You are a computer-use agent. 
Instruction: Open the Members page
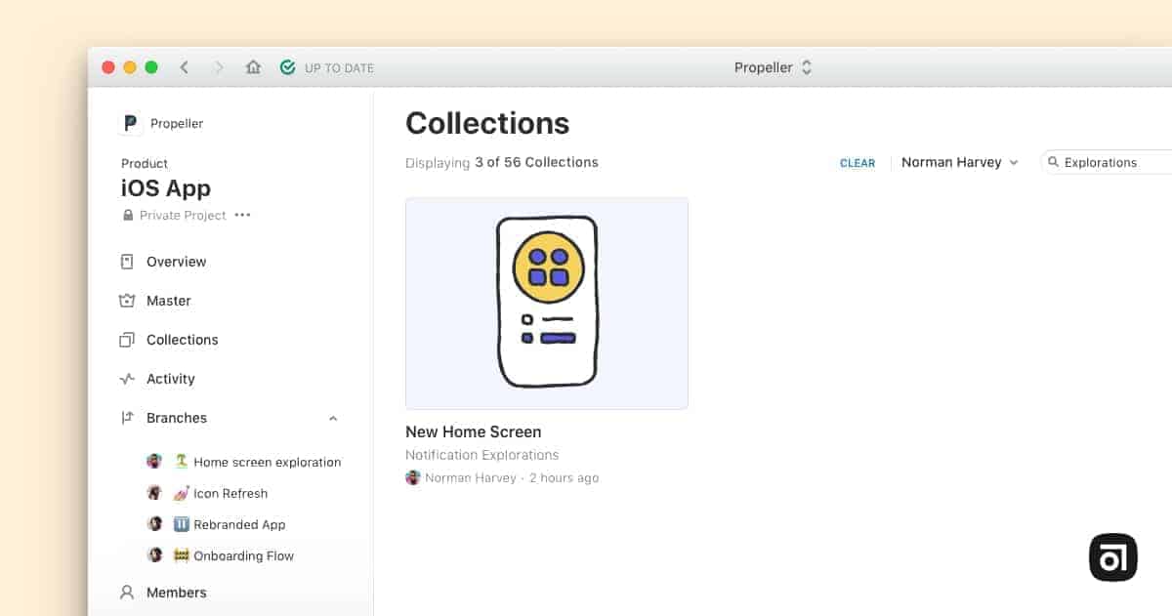pyautogui.click(x=176, y=593)
